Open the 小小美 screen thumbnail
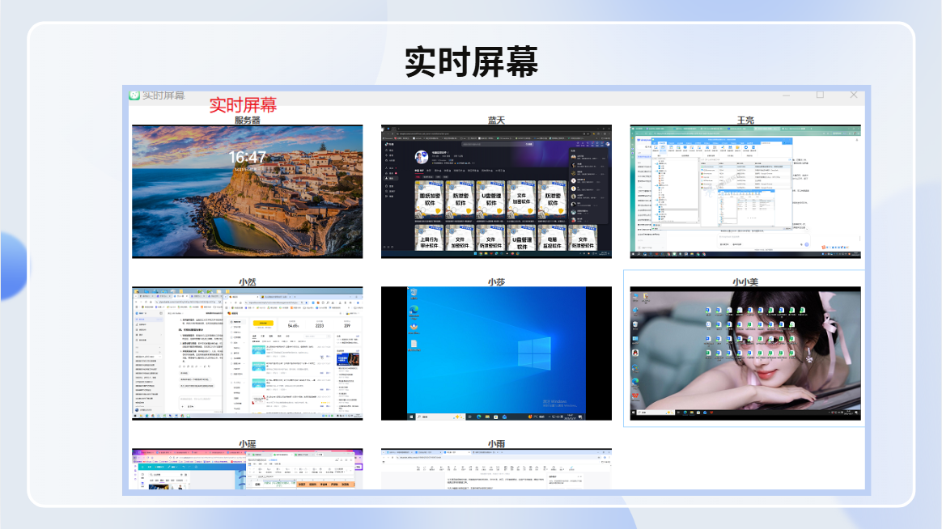 [745, 353]
